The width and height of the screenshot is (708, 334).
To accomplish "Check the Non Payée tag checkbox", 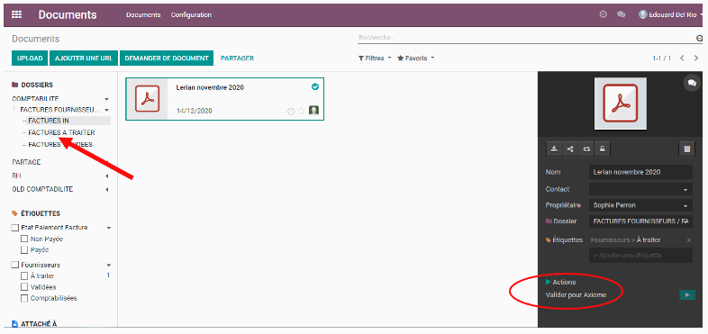I will click(25, 239).
